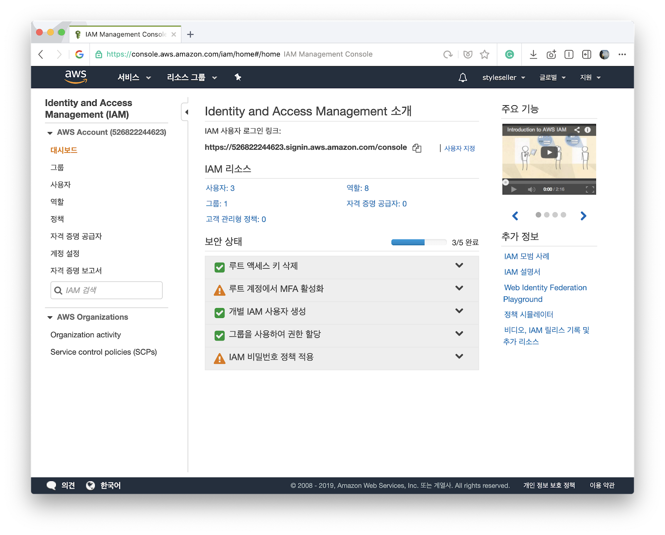Go to previous feature slide
This screenshot has width=665, height=535.
pos(515,216)
